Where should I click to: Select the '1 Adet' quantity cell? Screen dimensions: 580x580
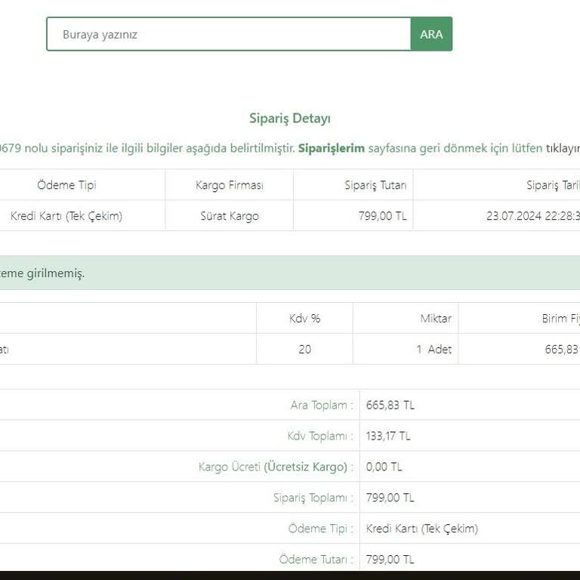click(434, 349)
